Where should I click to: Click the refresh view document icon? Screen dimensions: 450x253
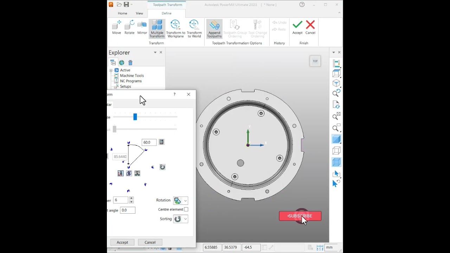(x=336, y=105)
